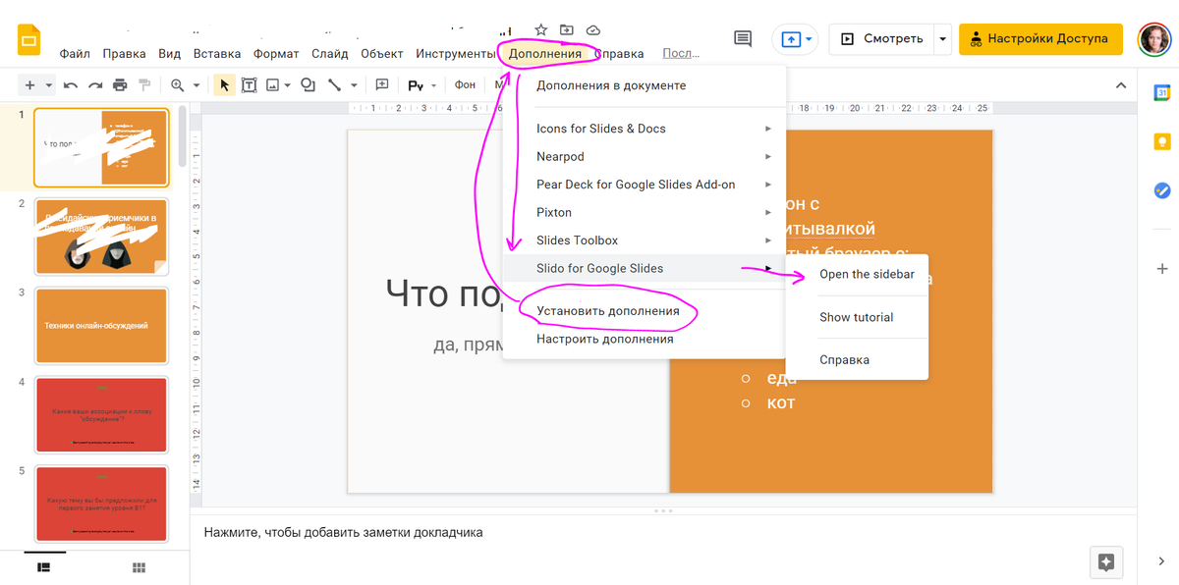The image size is (1179, 585).
Task: Expand new slide layout dropdown
Action: [x=47, y=85]
